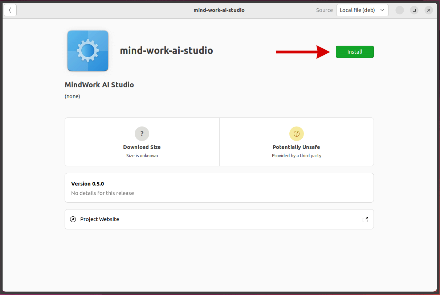This screenshot has width=440, height=295.
Task: Click the blue gear application icon
Action: (x=88, y=51)
